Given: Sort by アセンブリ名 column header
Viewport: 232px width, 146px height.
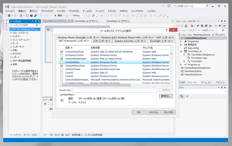Looking at the screenshot, I should tap(155, 48).
